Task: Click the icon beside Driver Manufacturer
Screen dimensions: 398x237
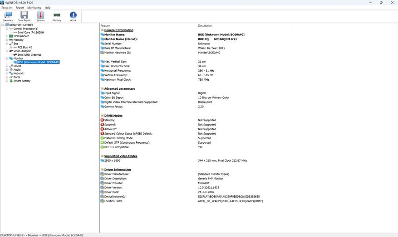Action: click(x=102, y=174)
